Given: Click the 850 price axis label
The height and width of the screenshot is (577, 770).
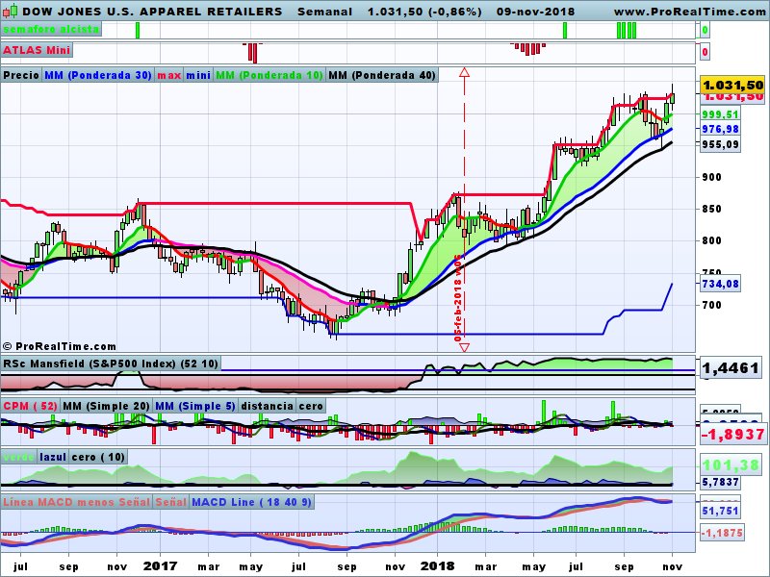Looking at the screenshot, I should tap(711, 209).
